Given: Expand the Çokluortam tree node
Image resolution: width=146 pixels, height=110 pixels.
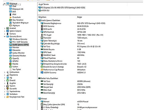Looking at the screenshot, I should tap(4, 72).
